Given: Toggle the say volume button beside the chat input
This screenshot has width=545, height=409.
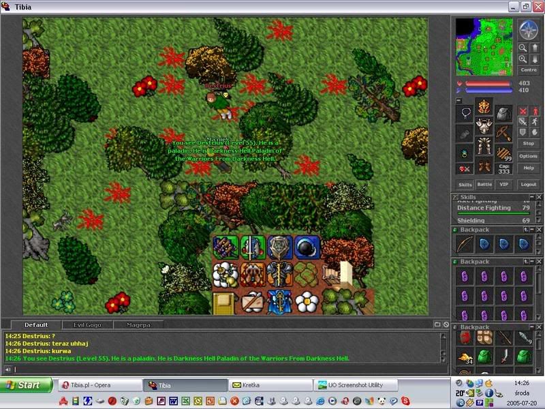Looking at the screenshot, I should click(x=7, y=369).
